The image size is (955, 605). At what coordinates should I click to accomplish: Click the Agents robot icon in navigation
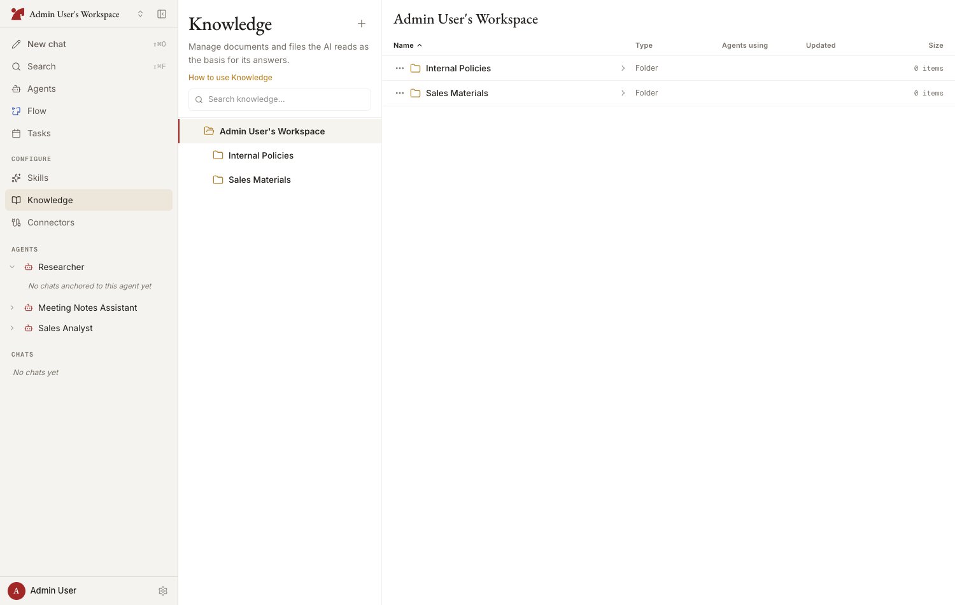point(17,89)
